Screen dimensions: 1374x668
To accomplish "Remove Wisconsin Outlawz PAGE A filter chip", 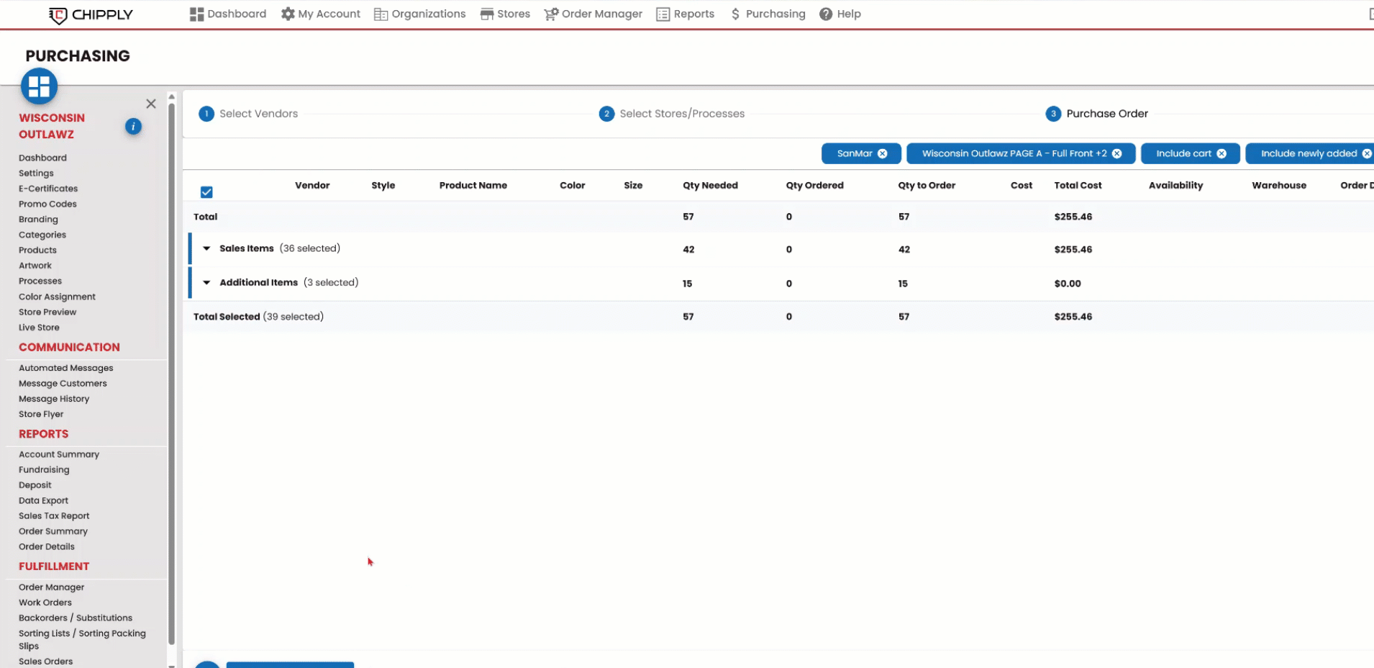I will (1117, 153).
